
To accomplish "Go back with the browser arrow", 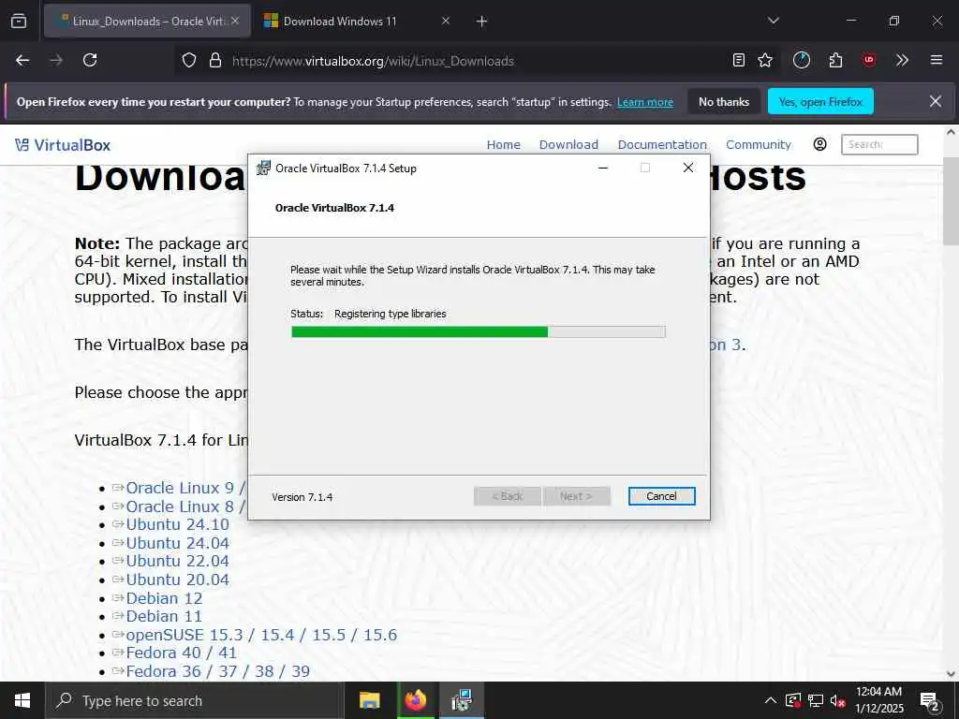I will pos(22,61).
